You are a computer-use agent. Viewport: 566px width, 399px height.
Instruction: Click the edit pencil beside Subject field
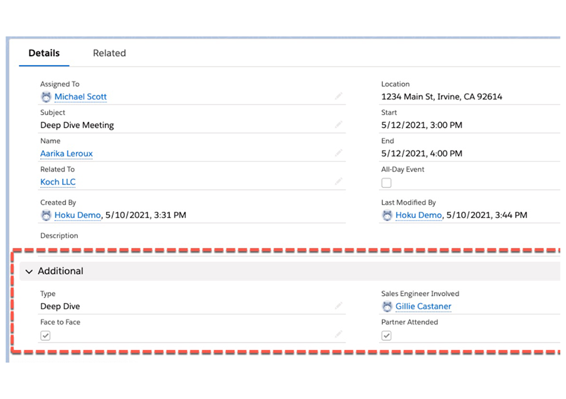click(339, 125)
